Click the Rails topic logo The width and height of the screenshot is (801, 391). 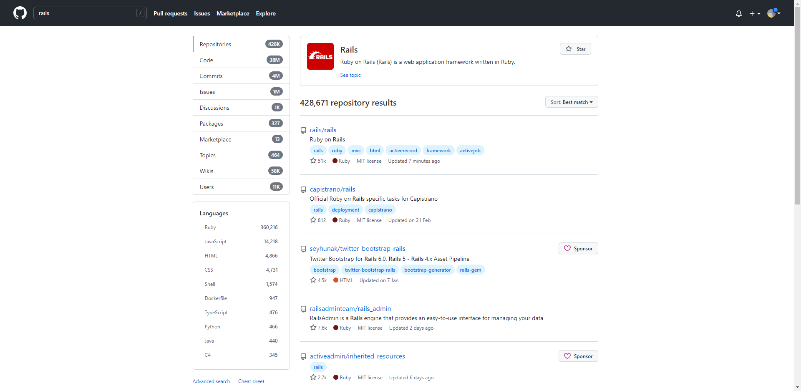coord(320,56)
